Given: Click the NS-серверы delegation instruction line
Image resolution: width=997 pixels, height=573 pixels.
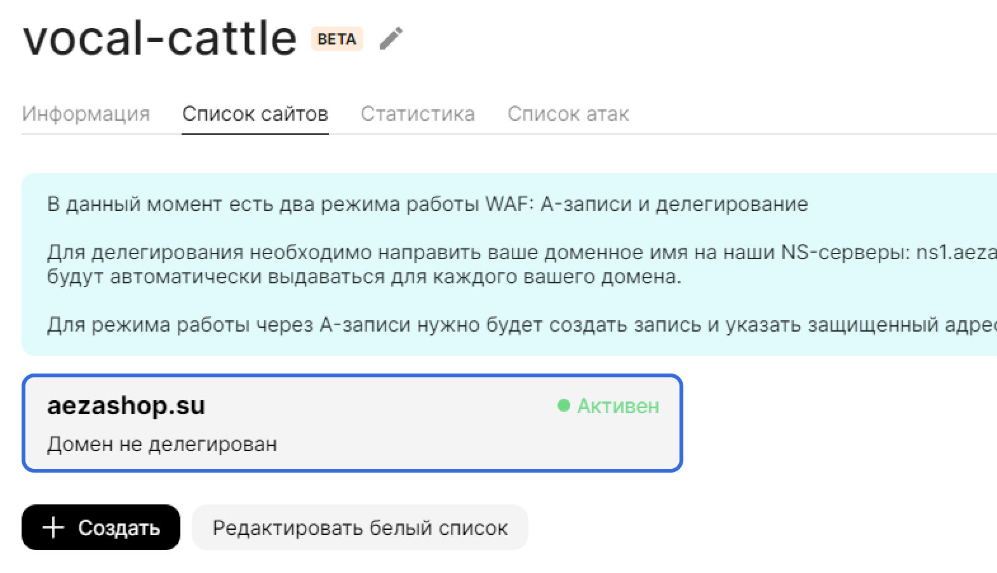Looking at the screenshot, I should click(521, 252).
